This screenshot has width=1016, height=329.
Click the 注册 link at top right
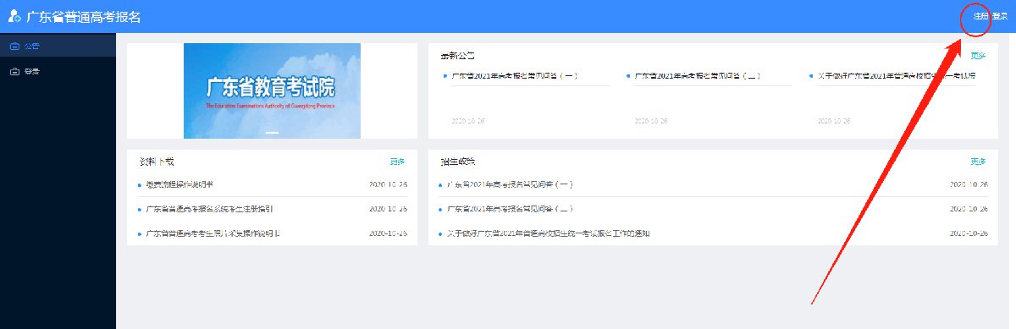click(x=980, y=16)
